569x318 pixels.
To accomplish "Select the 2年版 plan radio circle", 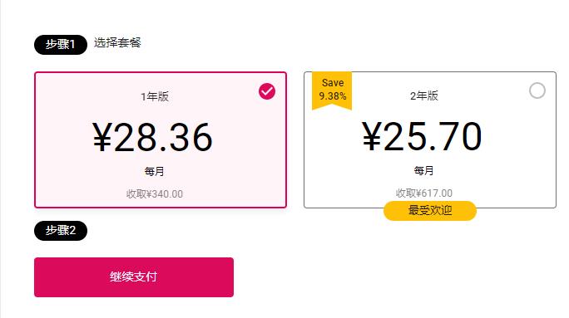I will [x=537, y=91].
